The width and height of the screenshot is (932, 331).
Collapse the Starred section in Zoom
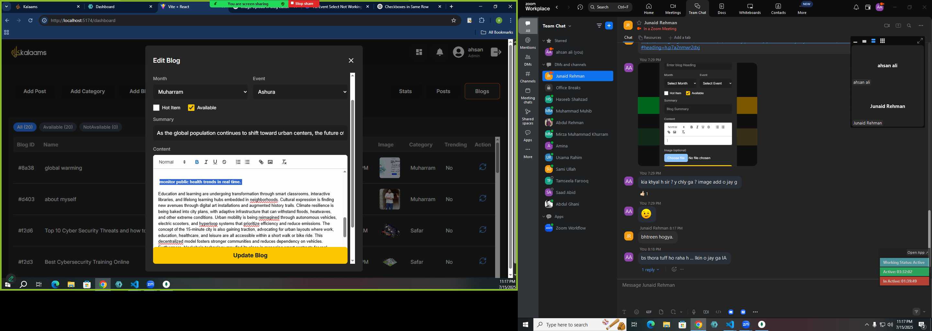point(543,41)
